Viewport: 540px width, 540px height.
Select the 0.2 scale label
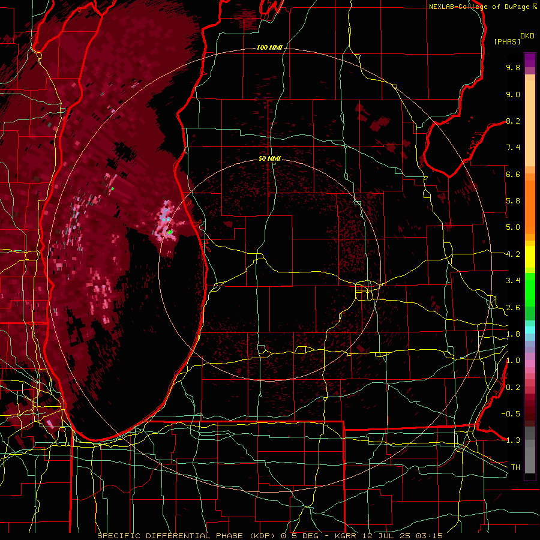513,388
